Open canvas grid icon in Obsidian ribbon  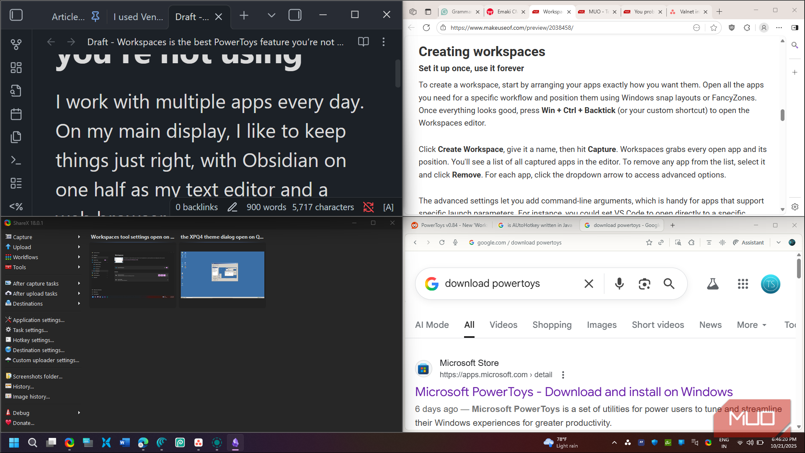(16, 68)
